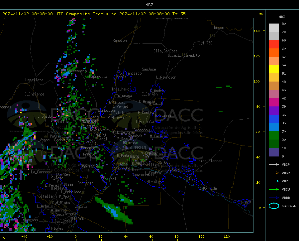Pick the 35 dBZ blue color swatch
Screen dimensions: 299x241
(274, 119)
